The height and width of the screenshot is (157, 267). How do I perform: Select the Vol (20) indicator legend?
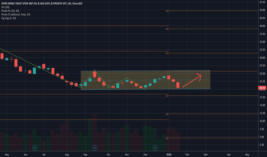[x=5, y=7]
